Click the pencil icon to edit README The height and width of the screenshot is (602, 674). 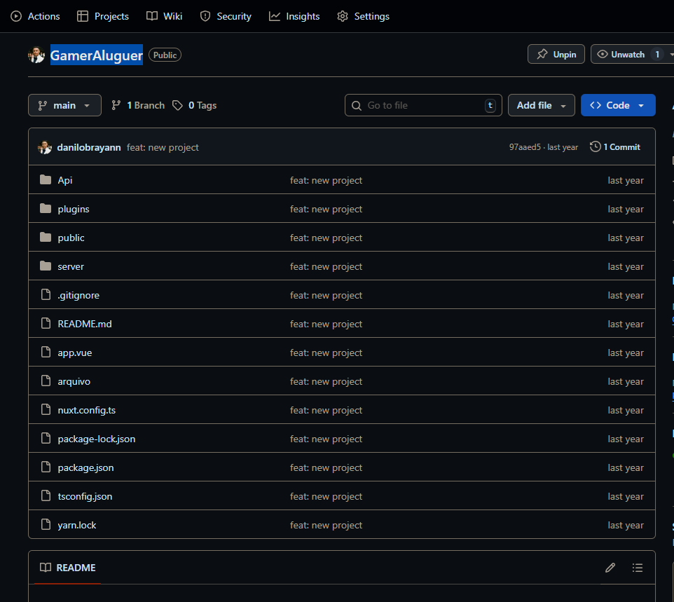coord(610,568)
